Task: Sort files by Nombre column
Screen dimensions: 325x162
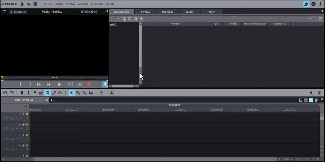Action: coord(175,24)
